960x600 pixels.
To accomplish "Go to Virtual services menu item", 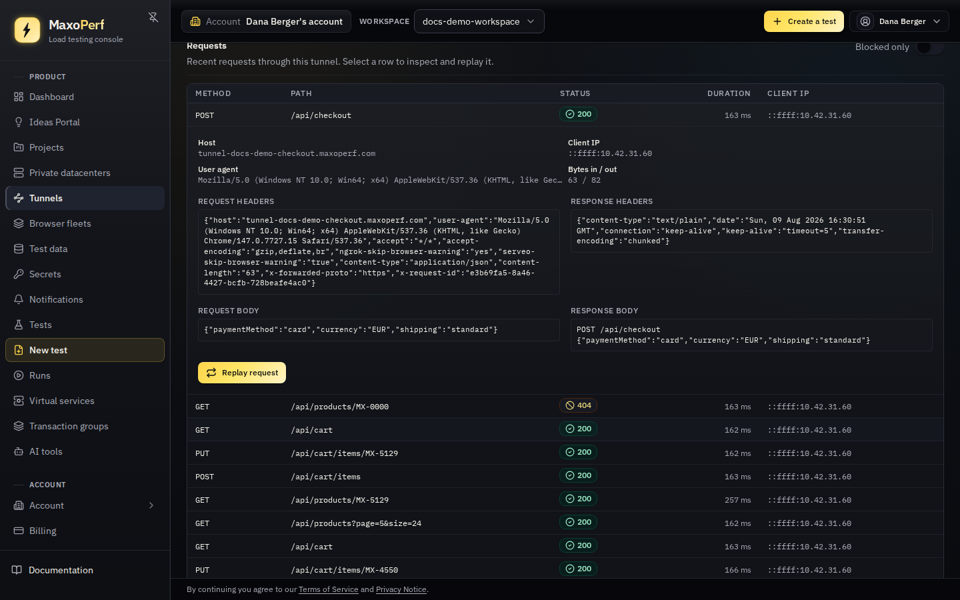I will [x=85, y=401].
